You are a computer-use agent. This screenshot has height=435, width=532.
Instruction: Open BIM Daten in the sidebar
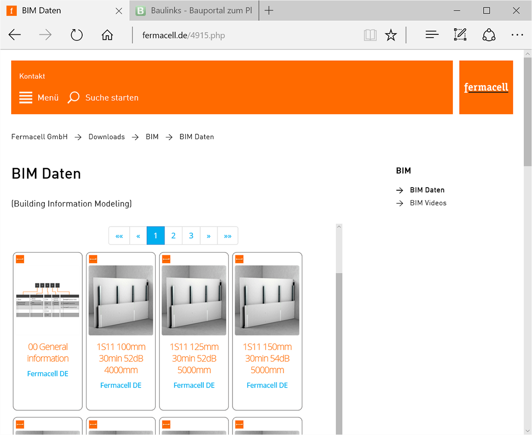pyautogui.click(x=427, y=190)
